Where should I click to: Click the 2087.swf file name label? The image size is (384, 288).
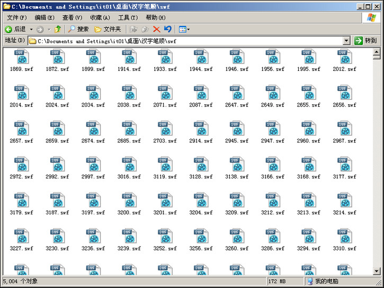(x=201, y=105)
